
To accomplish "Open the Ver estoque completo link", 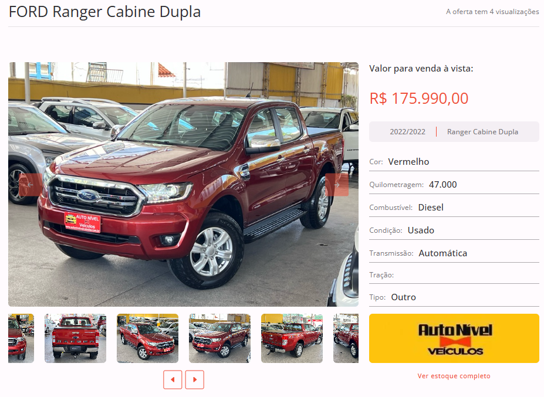I will pyautogui.click(x=454, y=376).
